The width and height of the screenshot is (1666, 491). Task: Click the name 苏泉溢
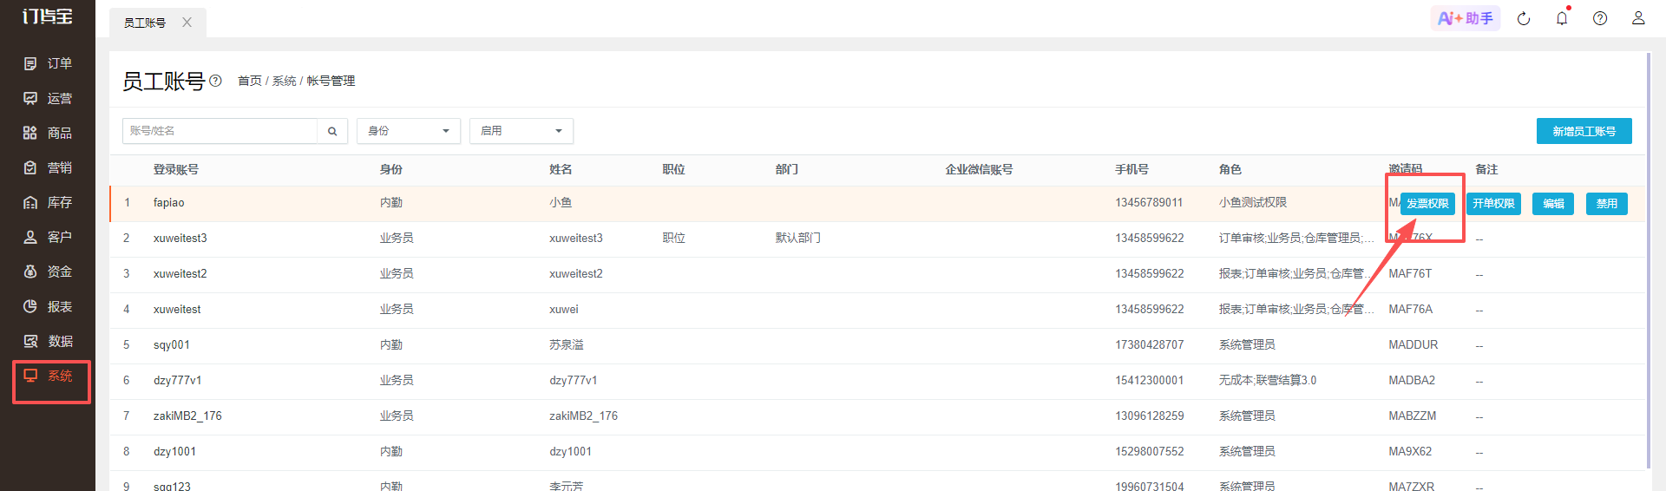567,344
